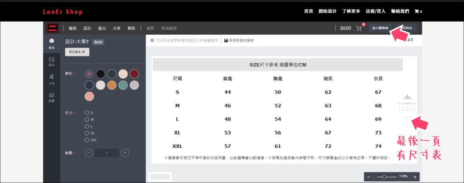Click the zoom in plus icon
Image resolution: width=464 pixels, height=183 pixels.
click(x=415, y=176)
